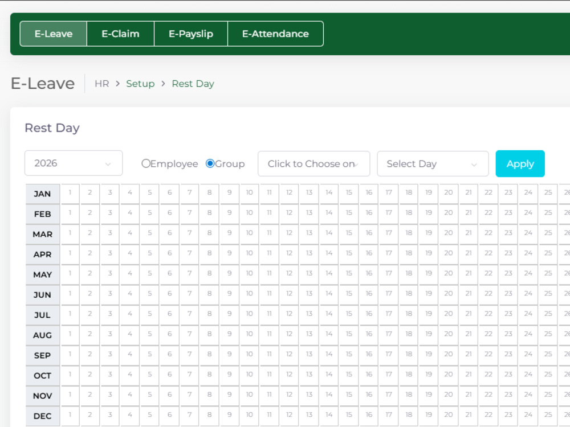Switch to the E-Claim tab
Image resolution: width=570 pixels, height=427 pixels.
tap(120, 34)
